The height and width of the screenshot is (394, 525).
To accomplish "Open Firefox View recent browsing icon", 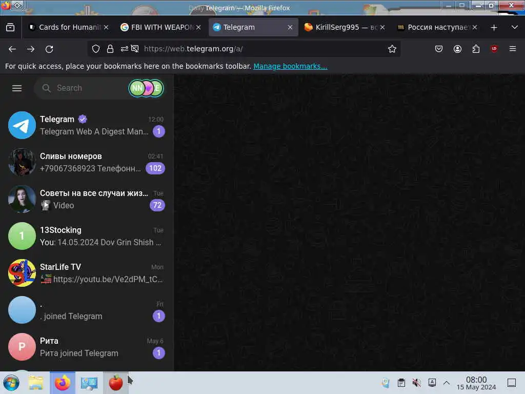I will pos(10,27).
